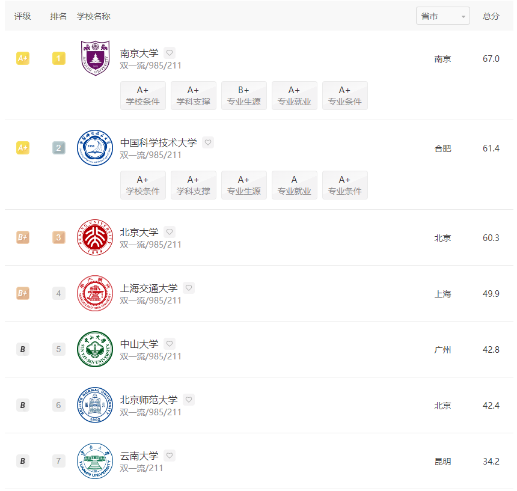Click the USTC university emblem
This screenshot has width=517, height=491.
coord(95,148)
